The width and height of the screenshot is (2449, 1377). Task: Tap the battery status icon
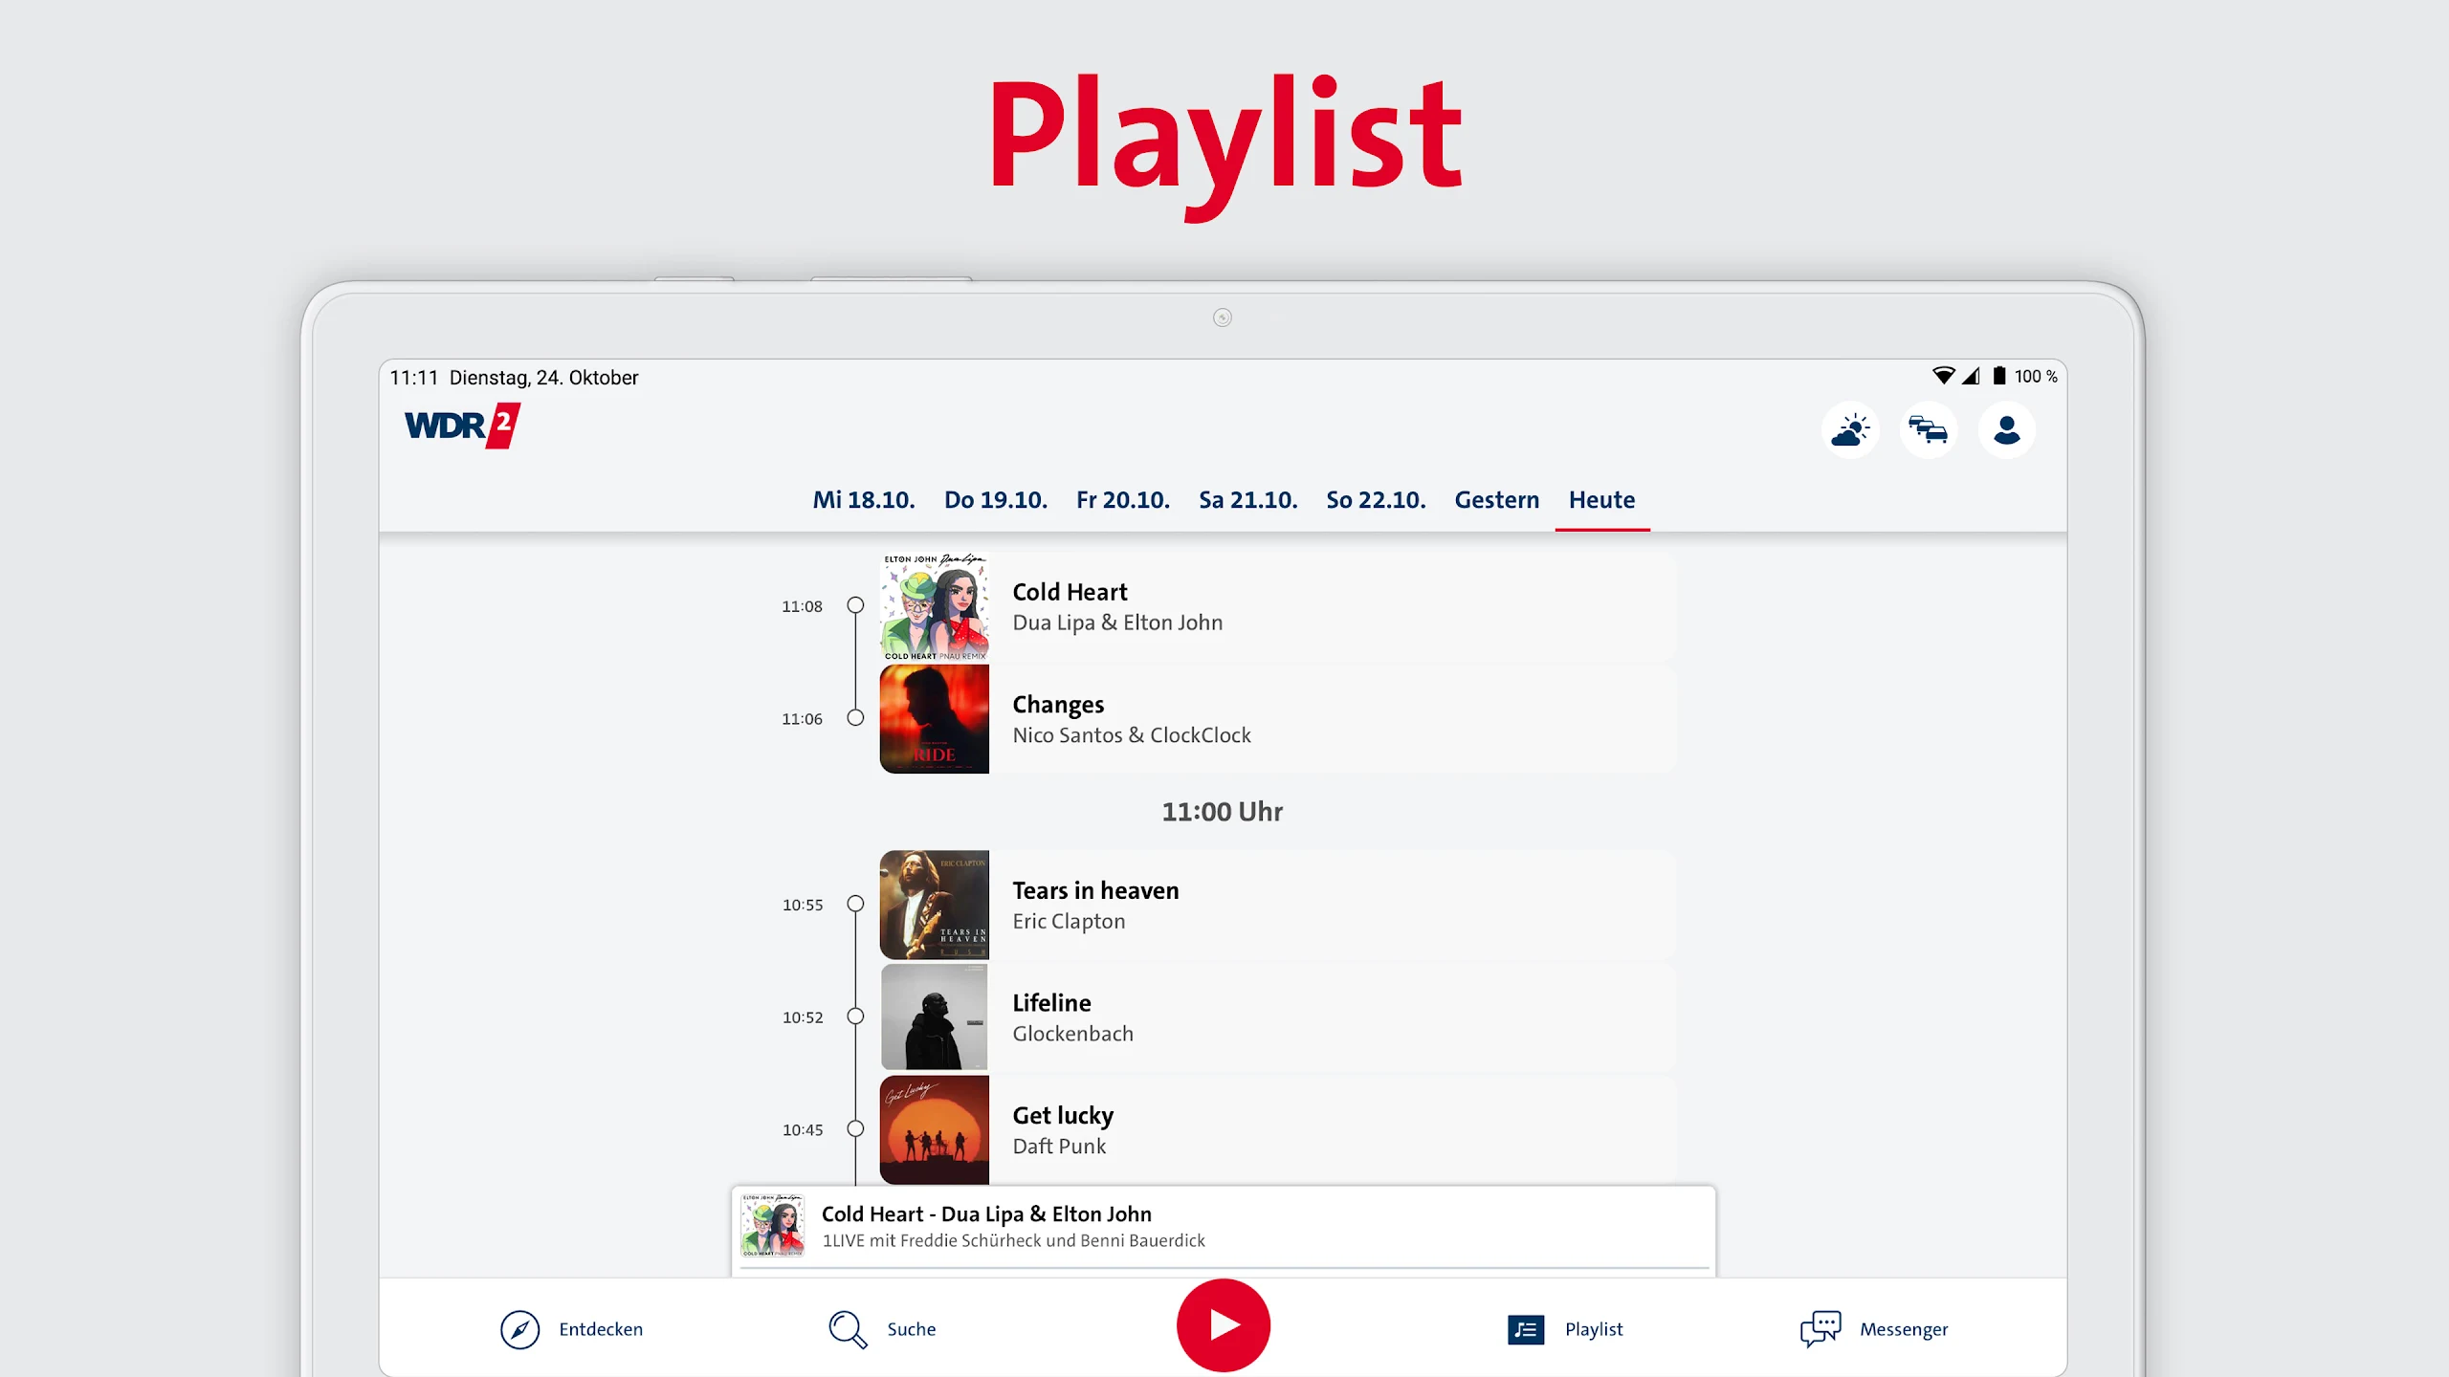click(x=1999, y=376)
